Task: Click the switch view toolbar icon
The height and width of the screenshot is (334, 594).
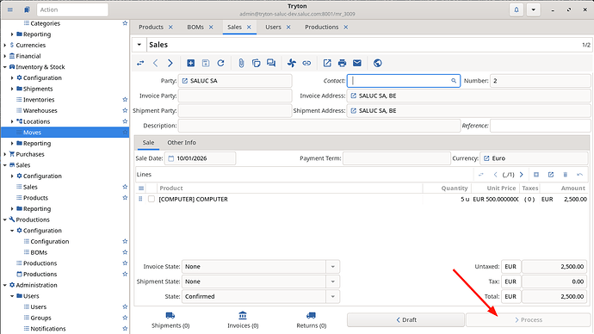Action: point(140,63)
